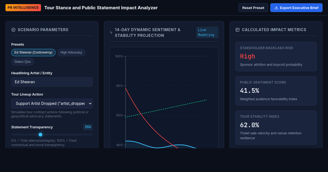Screen dimensions: 328x172
Task: Export the executive brief
Action: (x=296, y=8)
